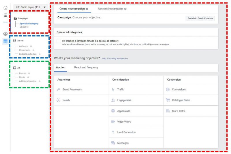Select the table view icon in sidebar

(x=5, y=41)
